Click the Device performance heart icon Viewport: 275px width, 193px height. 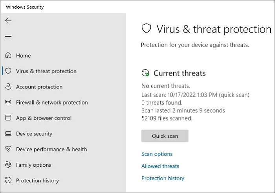[8, 149]
